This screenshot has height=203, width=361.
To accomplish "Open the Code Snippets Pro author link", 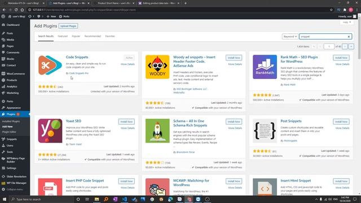I will coord(79,73).
